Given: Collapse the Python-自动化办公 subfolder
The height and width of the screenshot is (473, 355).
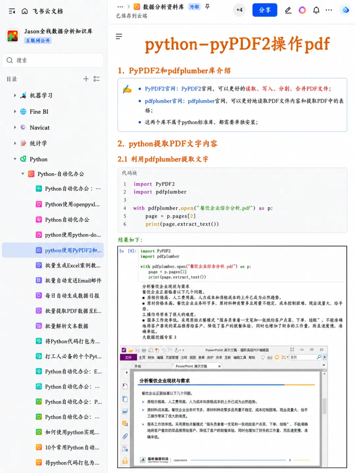Looking at the screenshot, I should tap(23, 174).
